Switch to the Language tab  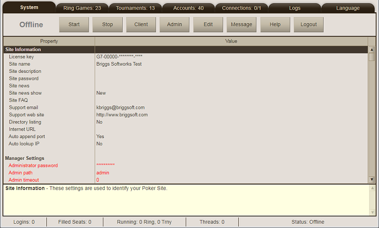tap(348, 8)
